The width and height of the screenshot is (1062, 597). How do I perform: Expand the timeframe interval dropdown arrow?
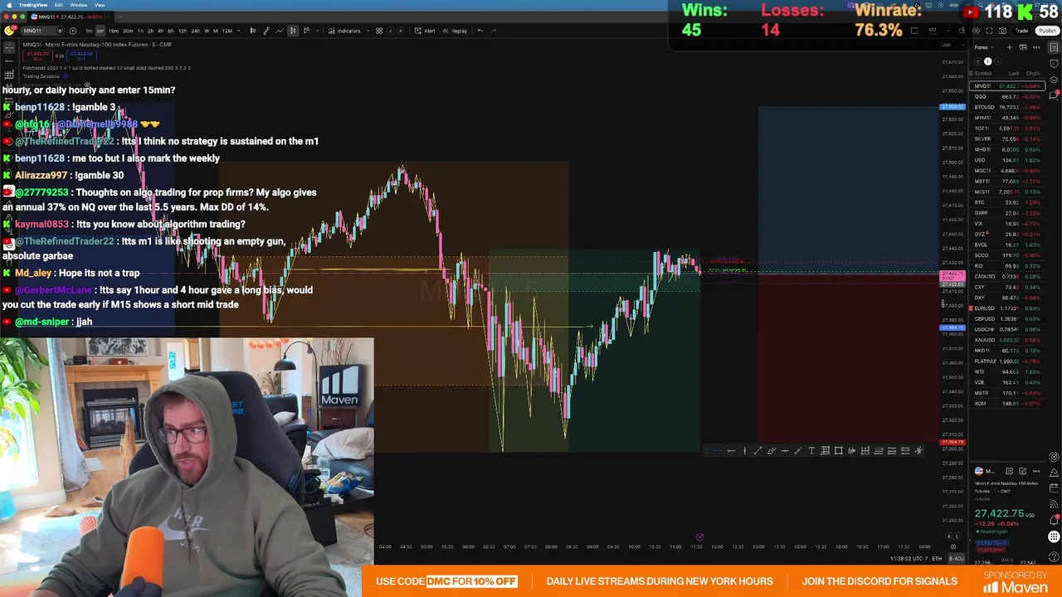point(237,31)
